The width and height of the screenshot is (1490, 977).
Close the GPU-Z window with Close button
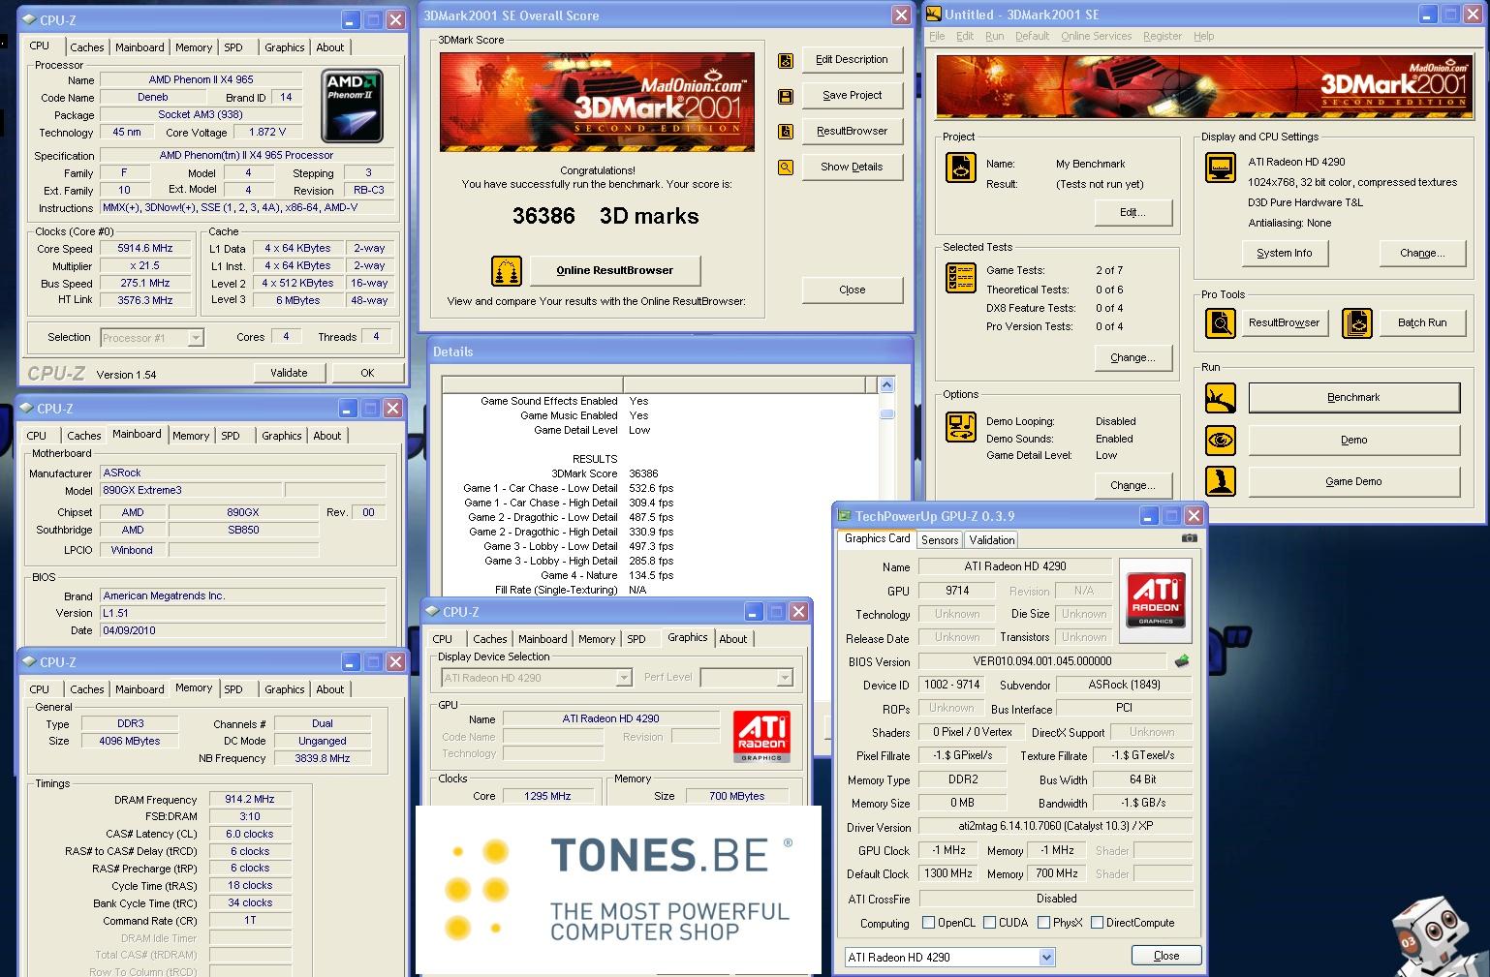(1166, 956)
